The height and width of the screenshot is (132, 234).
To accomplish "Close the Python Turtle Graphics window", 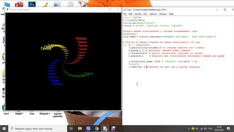I will (x=118, y=10).
